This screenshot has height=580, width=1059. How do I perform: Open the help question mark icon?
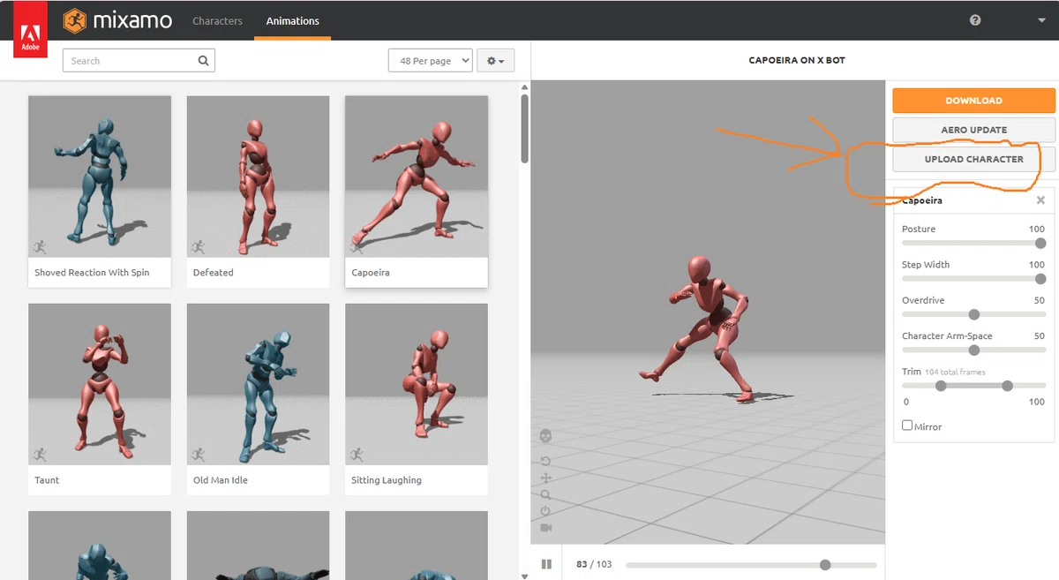pos(975,20)
